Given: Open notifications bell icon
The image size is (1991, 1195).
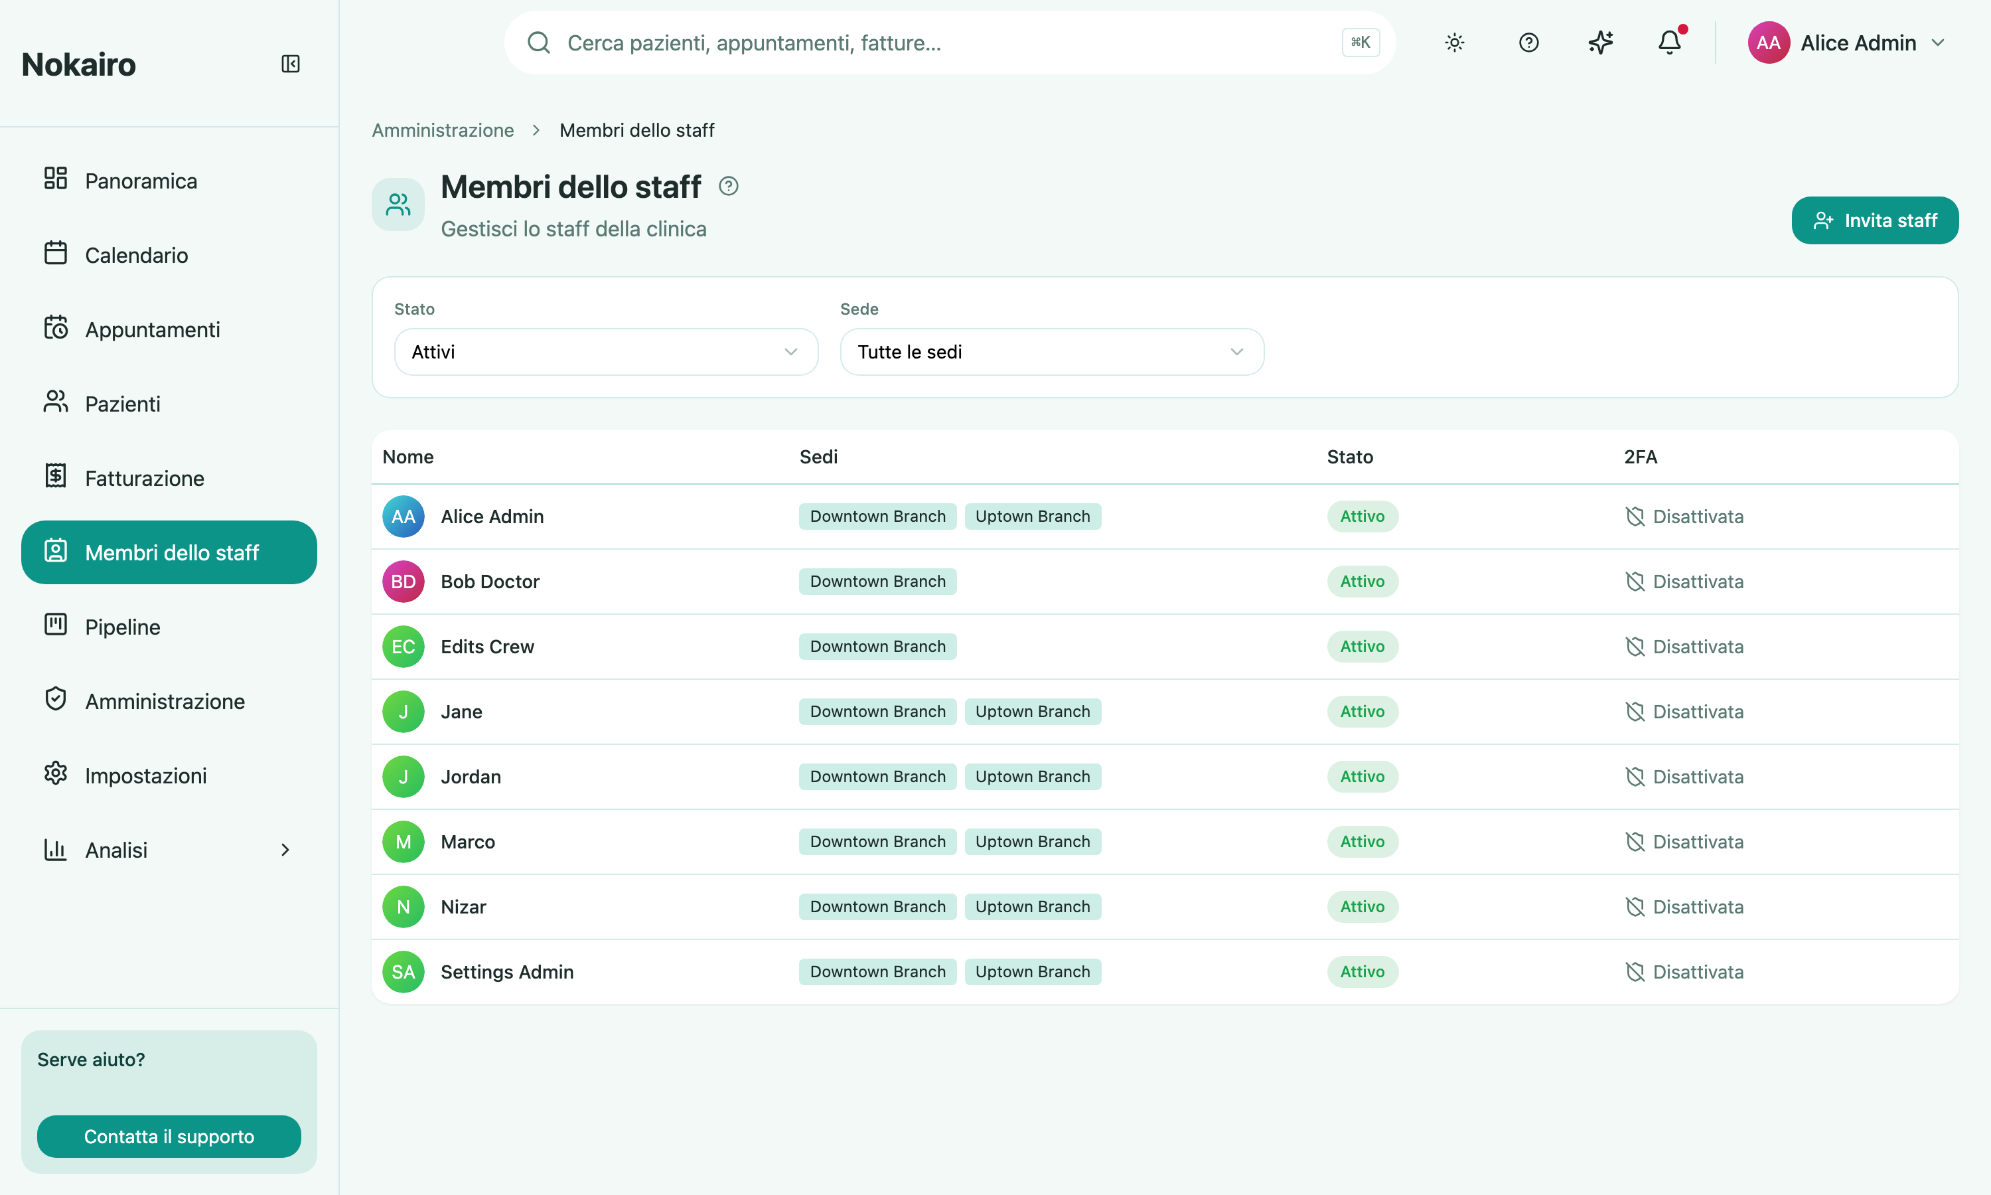Looking at the screenshot, I should pos(1670,42).
